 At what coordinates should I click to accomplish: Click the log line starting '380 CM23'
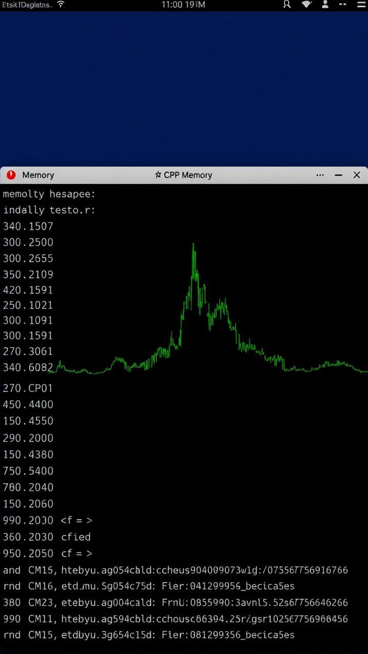pos(175,602)
